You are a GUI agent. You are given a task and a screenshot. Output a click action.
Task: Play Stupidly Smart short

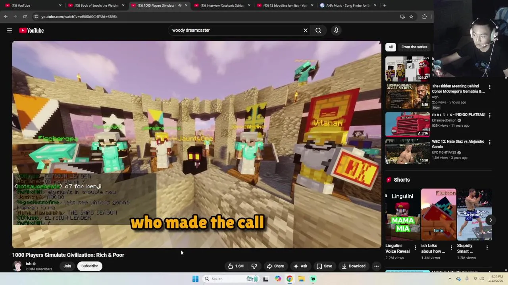(474, 215)
